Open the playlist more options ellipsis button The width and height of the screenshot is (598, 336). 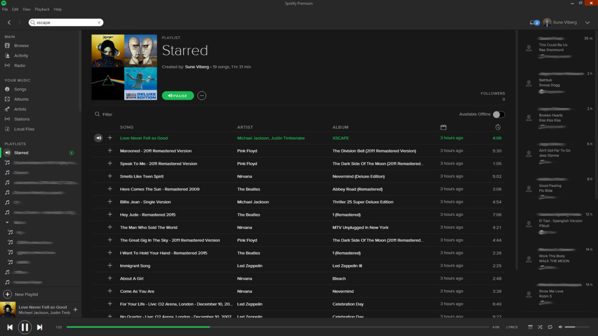[202, 96]
